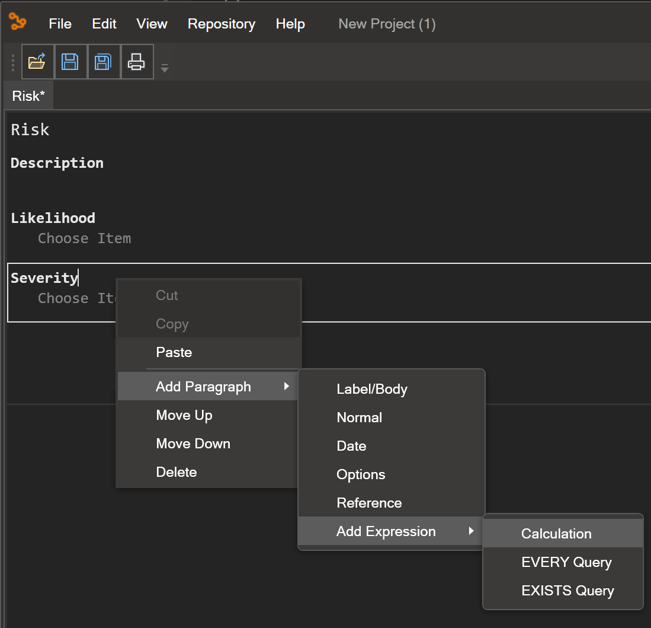Image resolution: width=651 pixels, height=628 pixels.
Task: Choose Copy from the context menu
Action: (x=209, y=323)
